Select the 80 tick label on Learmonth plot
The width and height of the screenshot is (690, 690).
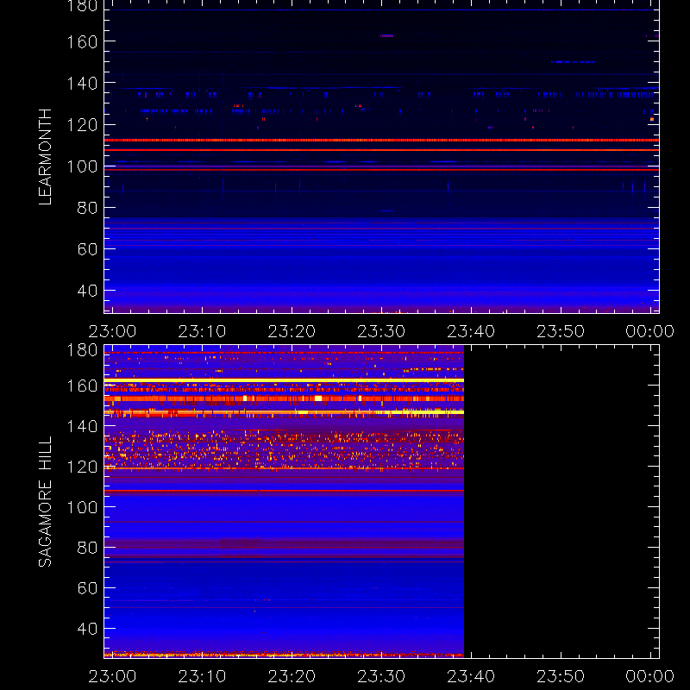[87, 208]
